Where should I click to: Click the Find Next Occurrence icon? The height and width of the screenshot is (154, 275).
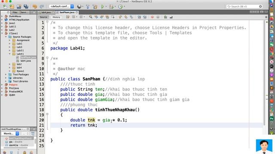coord(102,17)
